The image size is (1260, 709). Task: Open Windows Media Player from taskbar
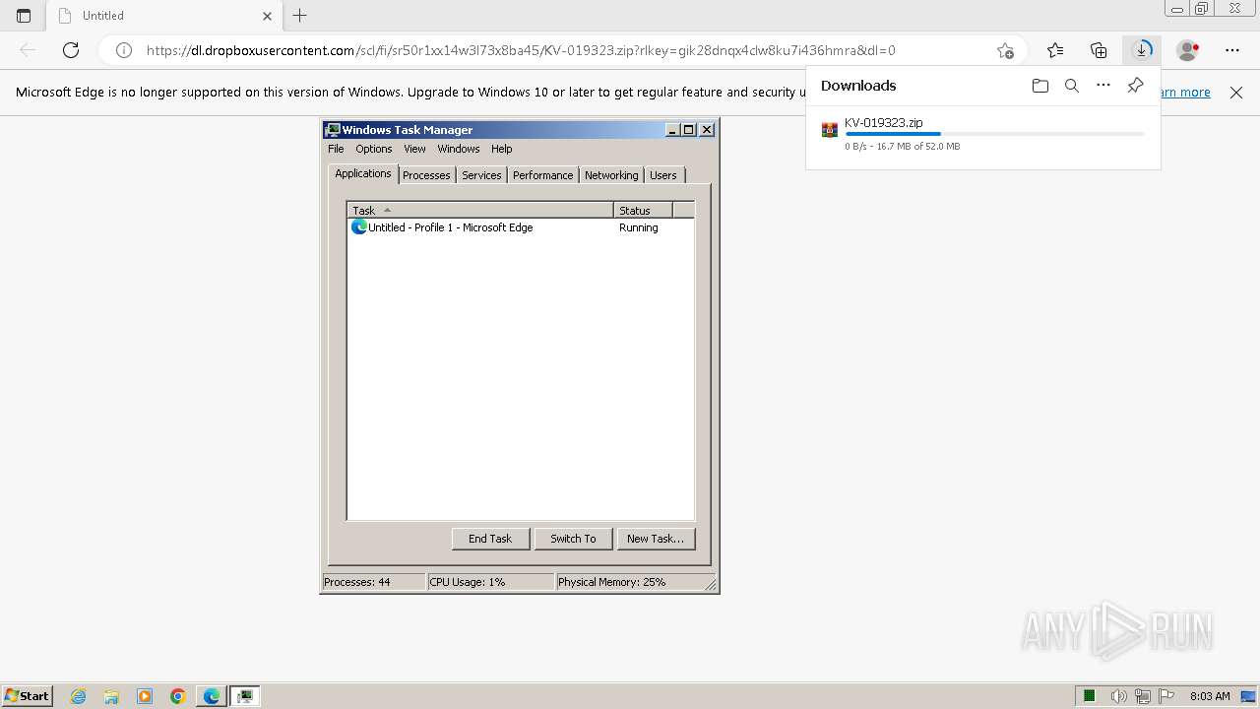(145, 696)
